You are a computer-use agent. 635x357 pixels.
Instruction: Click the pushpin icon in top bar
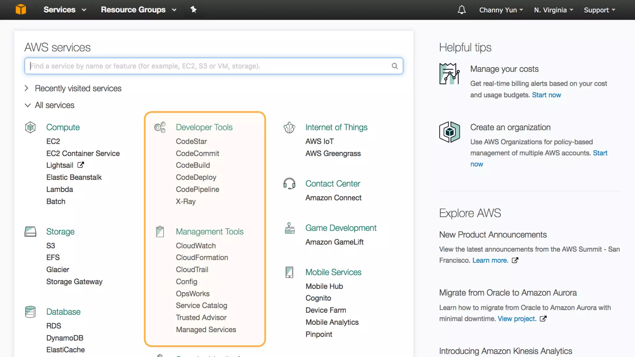[x=193, y=10]
